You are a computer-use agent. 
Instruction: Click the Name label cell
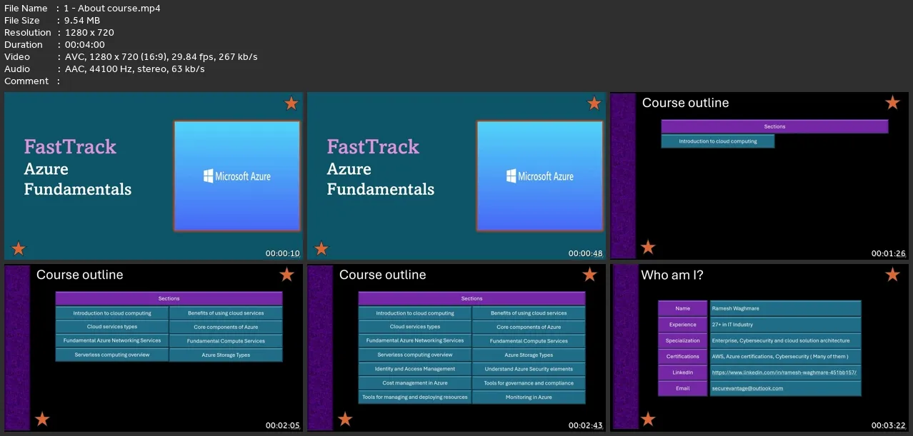point(683,308)
